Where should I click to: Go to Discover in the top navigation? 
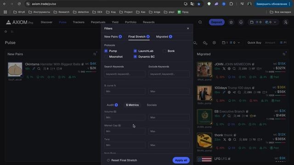pyautogui.click(x=46, y=22)
